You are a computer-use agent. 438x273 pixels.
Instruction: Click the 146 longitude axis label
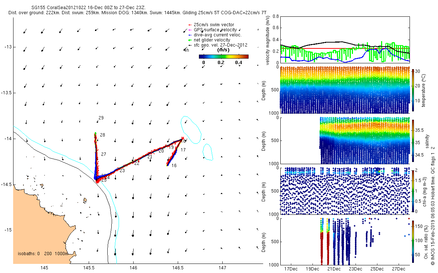tap(133, 268)
